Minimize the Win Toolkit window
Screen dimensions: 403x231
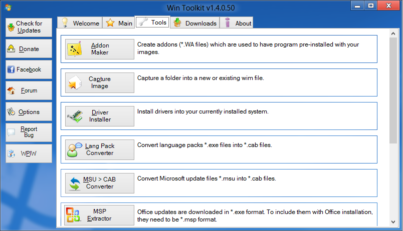click(357, 5)
